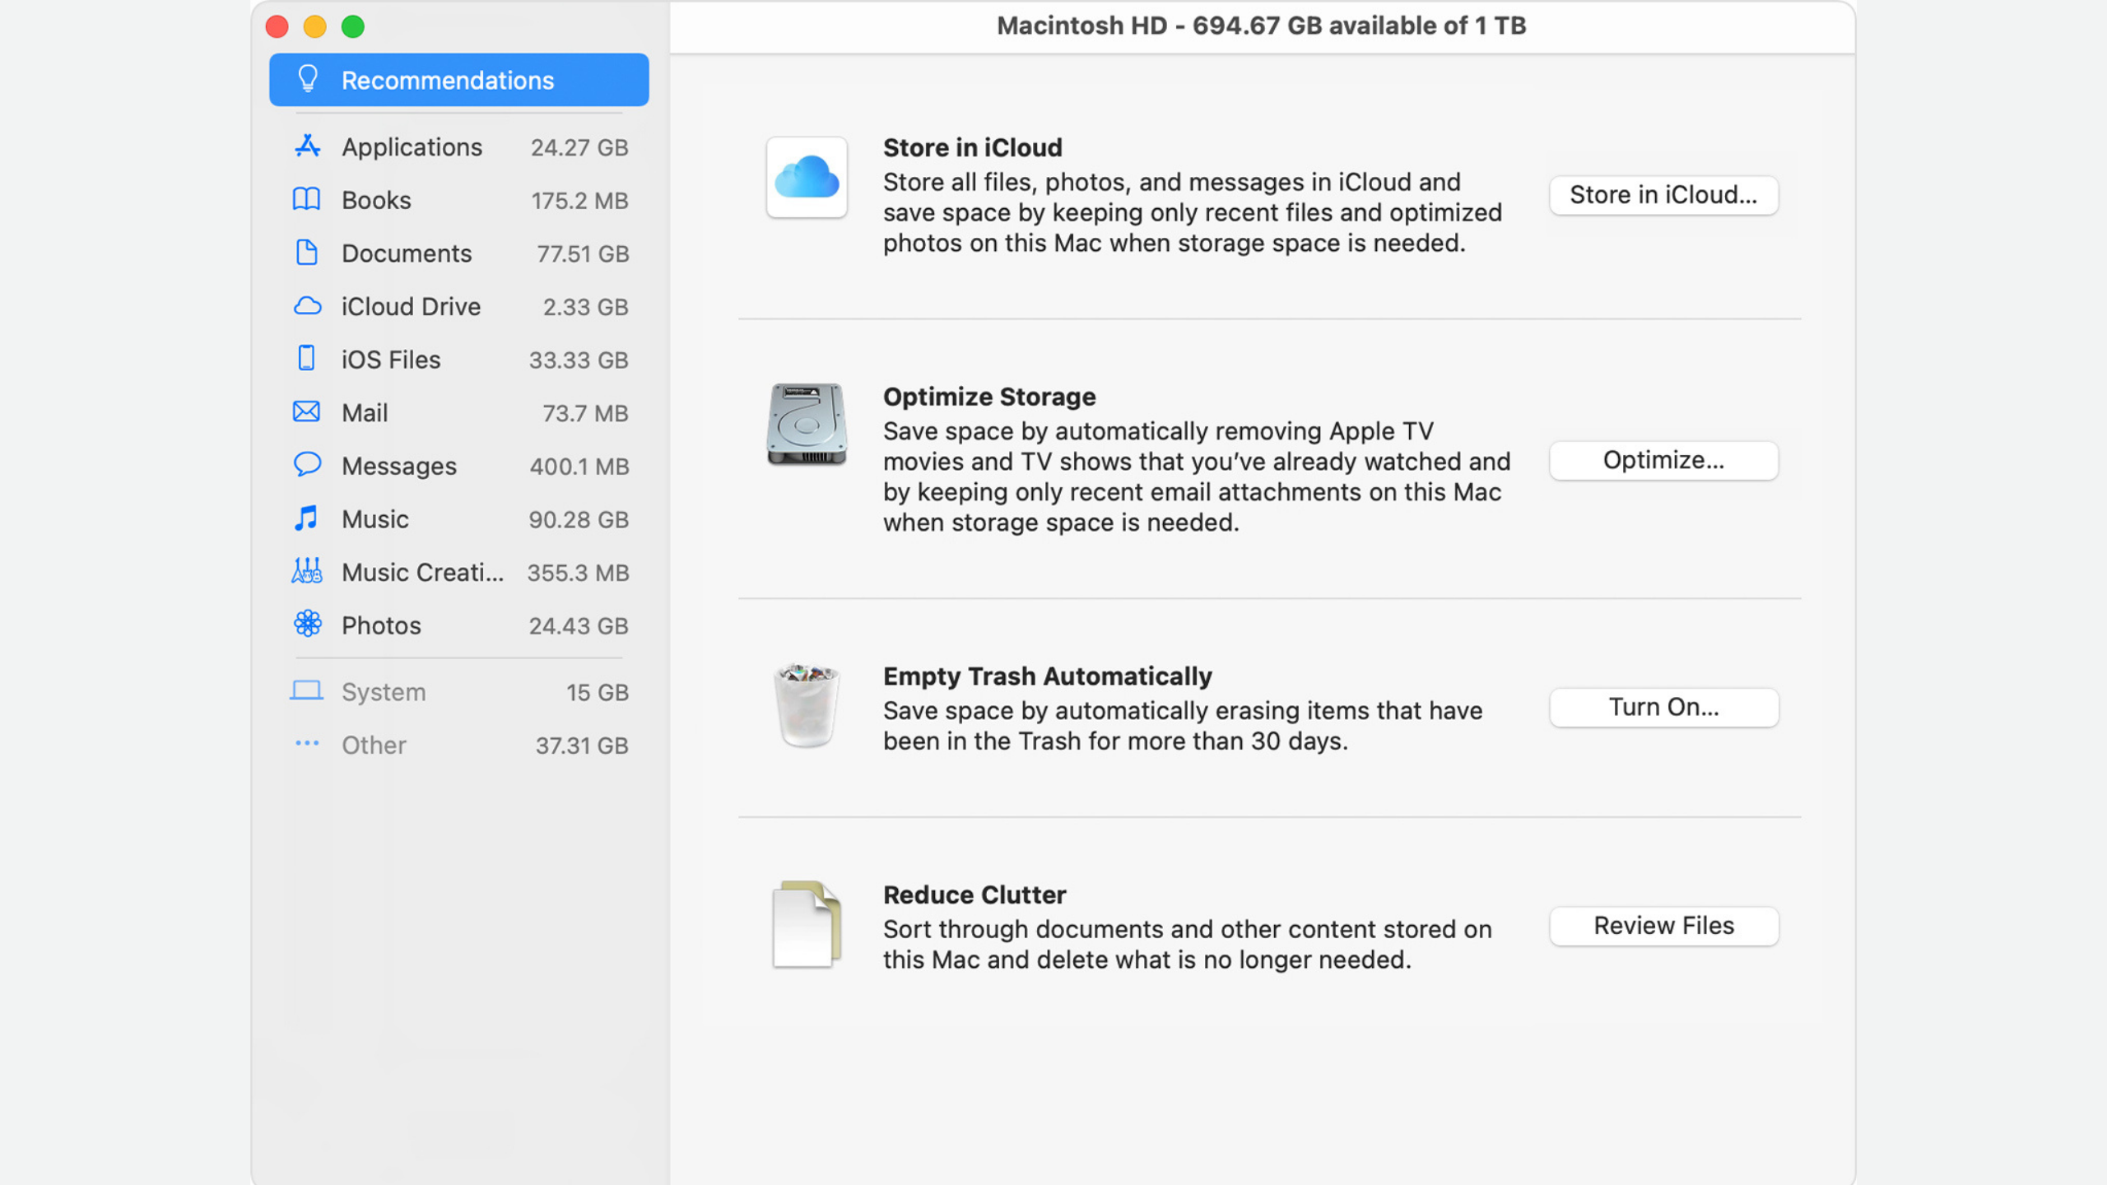Open the Photos category
The height and width of the screenshot is (1185, 2107).
click(459, 625)
